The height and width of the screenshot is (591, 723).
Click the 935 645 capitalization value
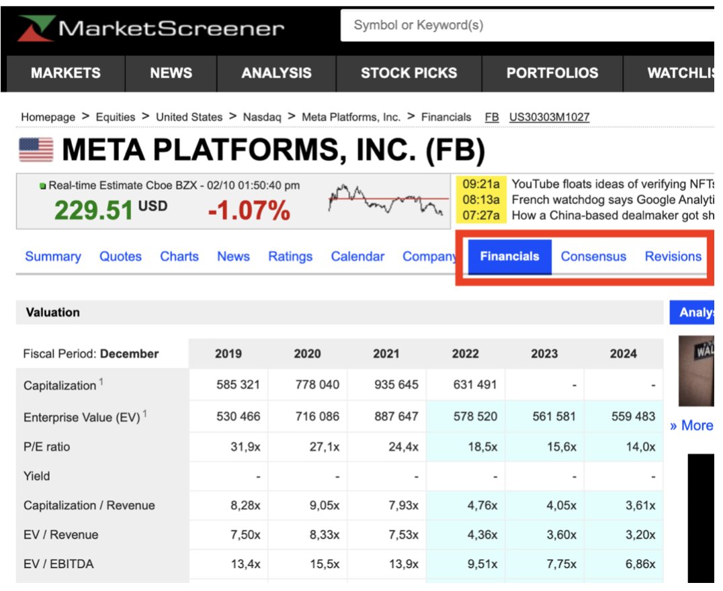[x=396, y=384]
